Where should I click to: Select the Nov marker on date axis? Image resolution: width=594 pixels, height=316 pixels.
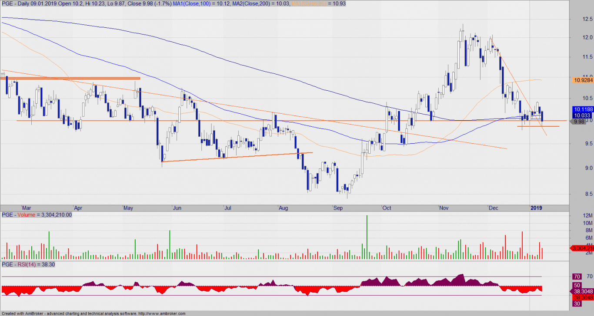point(444,208)
